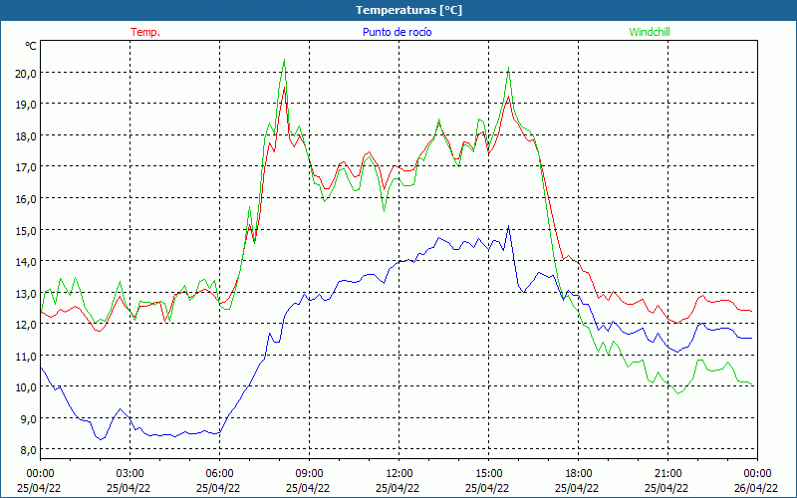Click the 8,0 y-axis value
This screenshot has height=498, width=797.
coord(29,449)
